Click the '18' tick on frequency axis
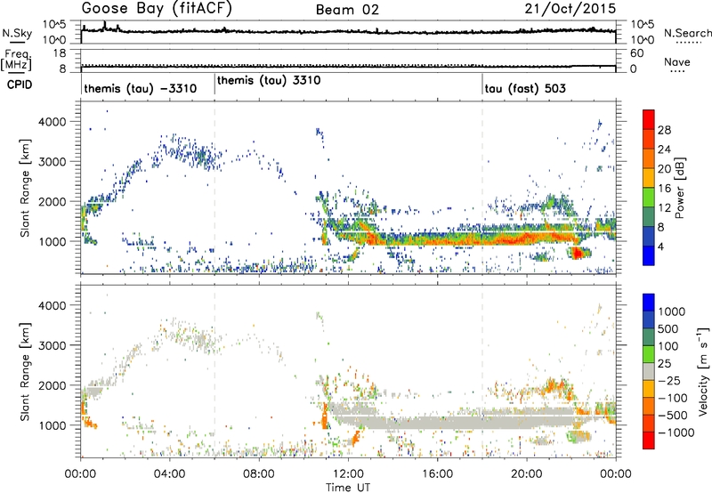This screenshot has height=493, width=712. click(60, 53)
